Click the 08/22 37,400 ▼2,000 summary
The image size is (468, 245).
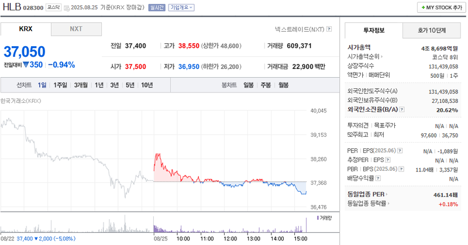38,239
